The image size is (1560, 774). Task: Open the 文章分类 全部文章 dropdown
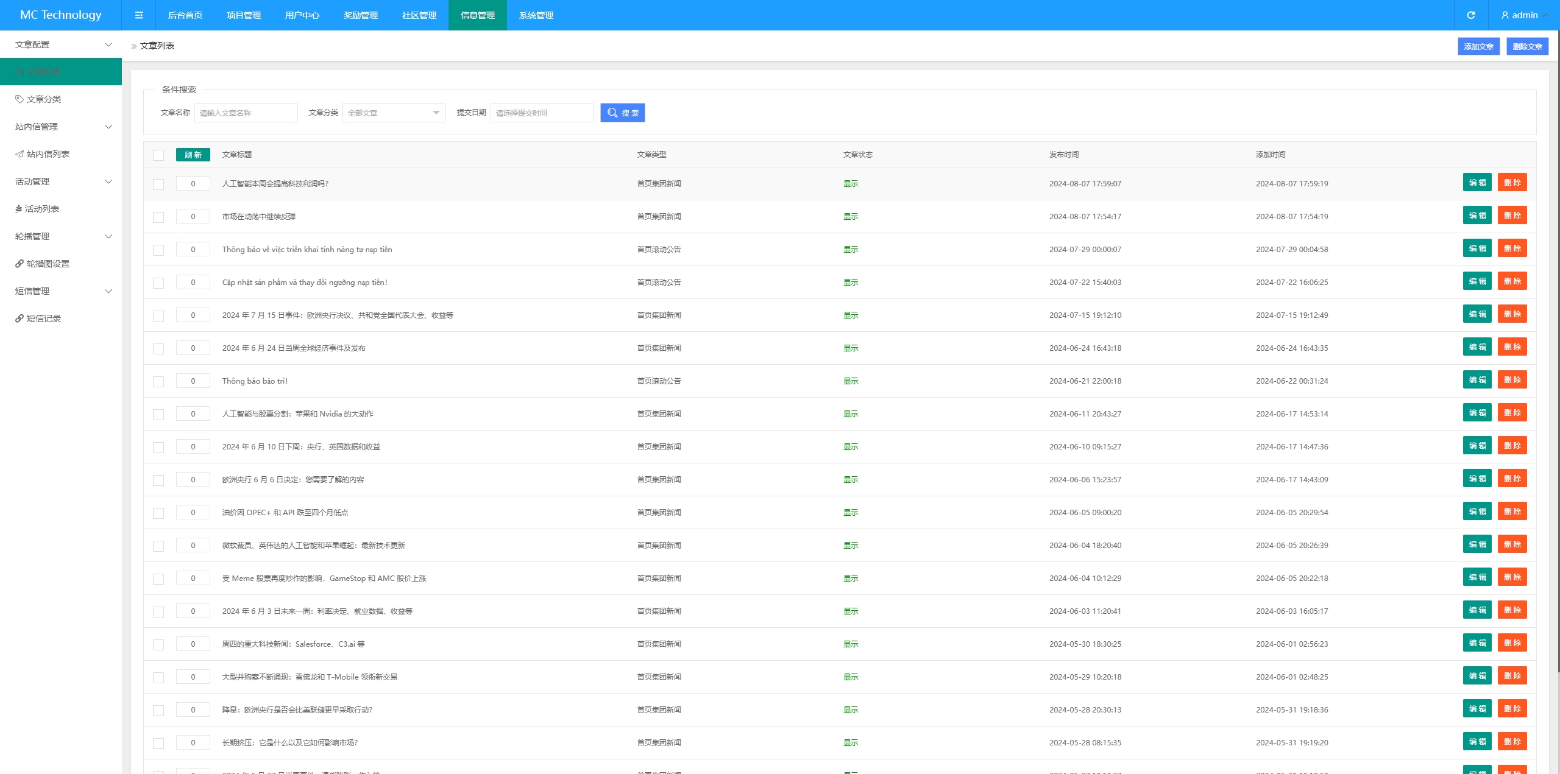tap(394, 113)
